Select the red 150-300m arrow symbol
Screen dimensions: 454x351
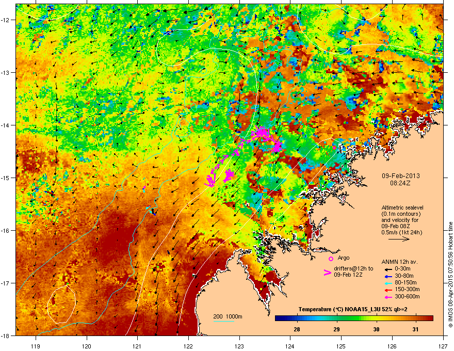click(x=388, y=290)
